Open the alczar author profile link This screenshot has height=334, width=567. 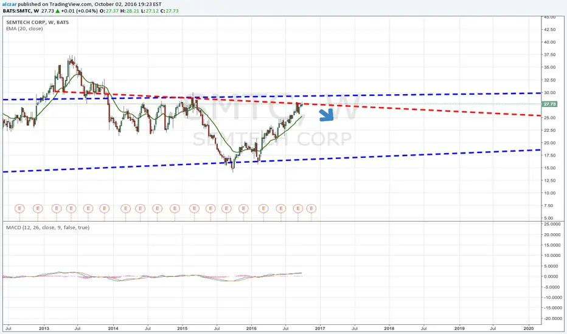coord(9,4)
